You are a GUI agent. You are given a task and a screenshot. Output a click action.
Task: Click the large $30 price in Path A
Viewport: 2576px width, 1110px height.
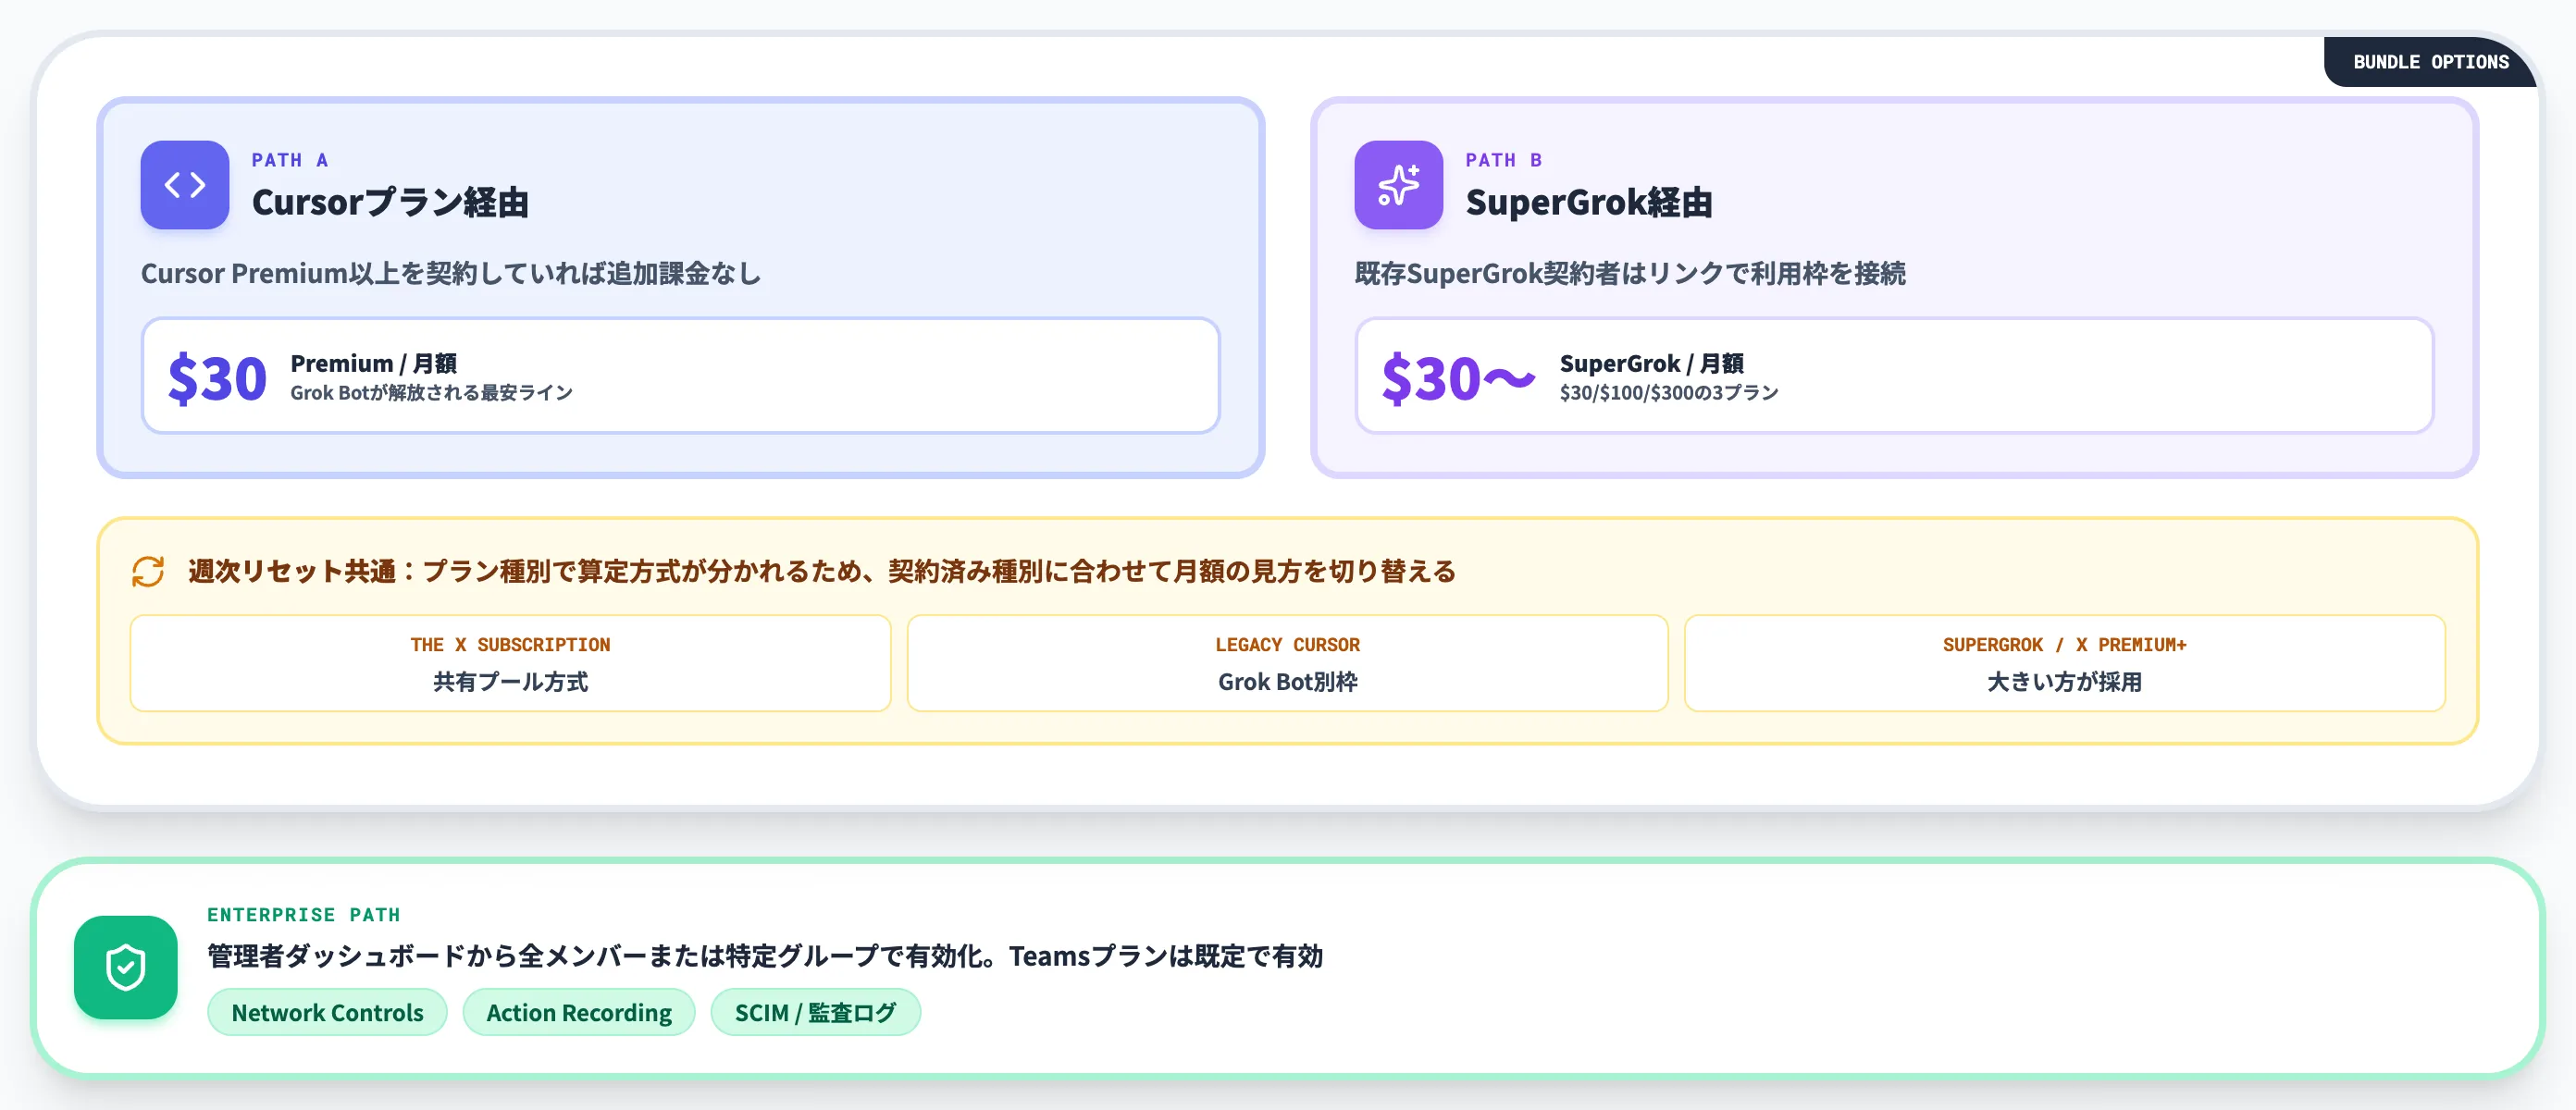[x=217, y=378]
